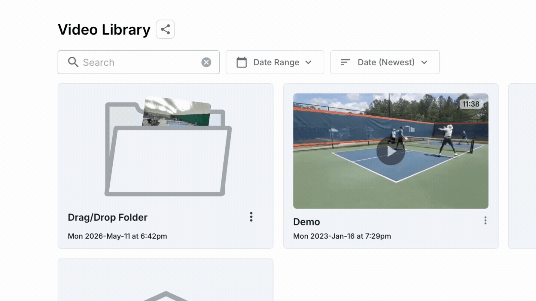The width and height of the screenshot is (536, 301).
Task: Open the partially visible folder card below
Action: [166, 280]
